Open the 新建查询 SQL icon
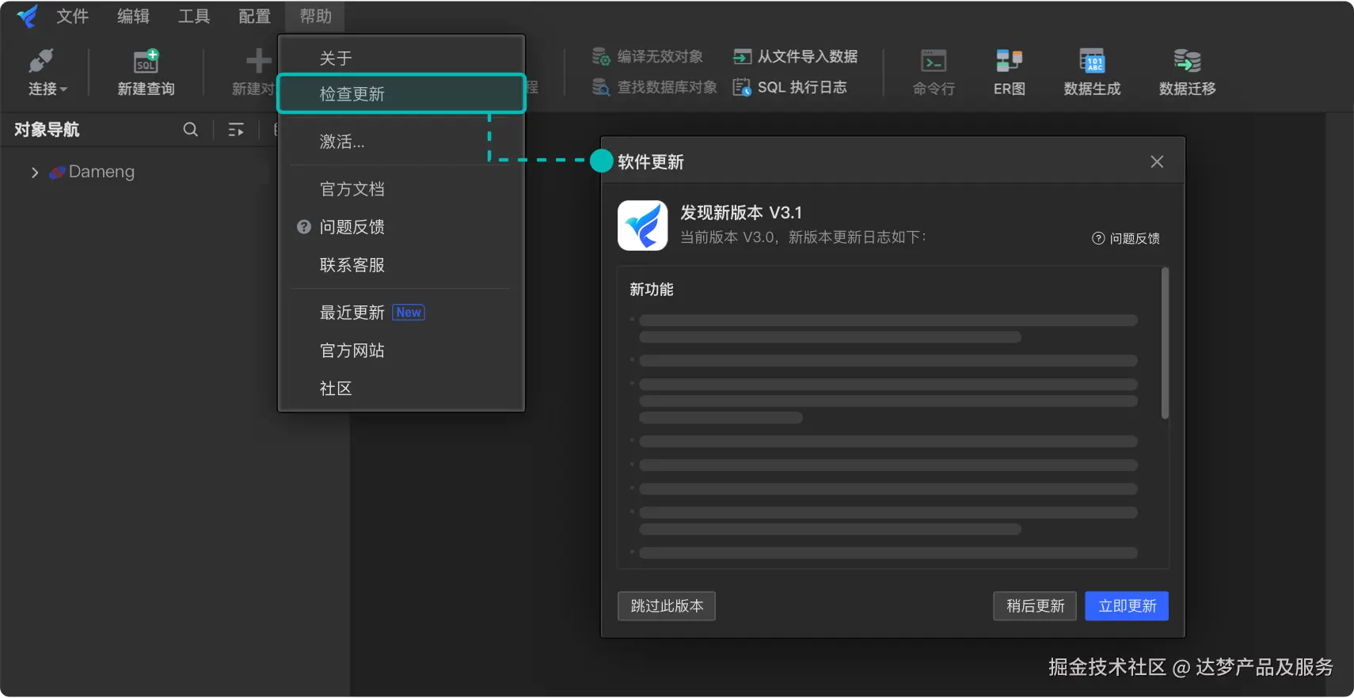This screenshot has height=698, width=1354. 146,61
